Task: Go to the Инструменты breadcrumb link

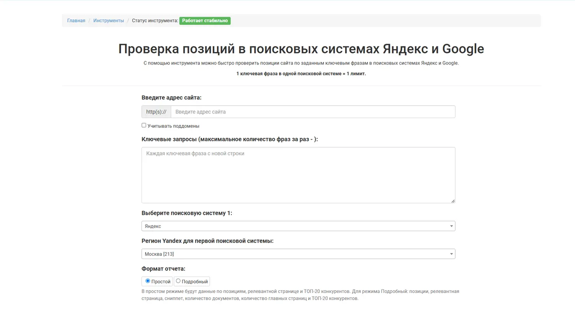Action: (108, 21)
